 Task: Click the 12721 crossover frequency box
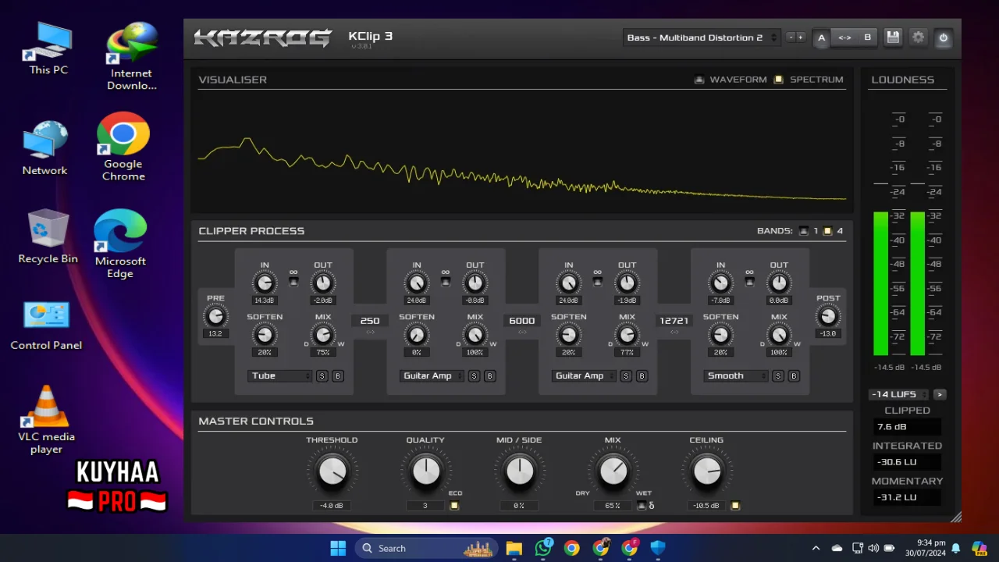[x=674, y=321]
